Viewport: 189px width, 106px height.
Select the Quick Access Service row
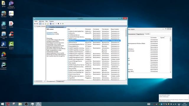click(94, 74)
